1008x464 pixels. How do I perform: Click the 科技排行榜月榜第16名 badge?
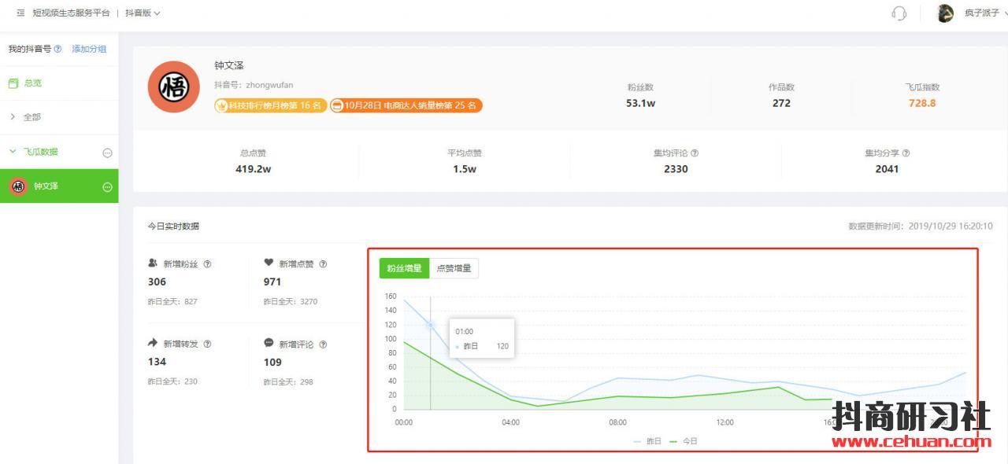point(270,105)
